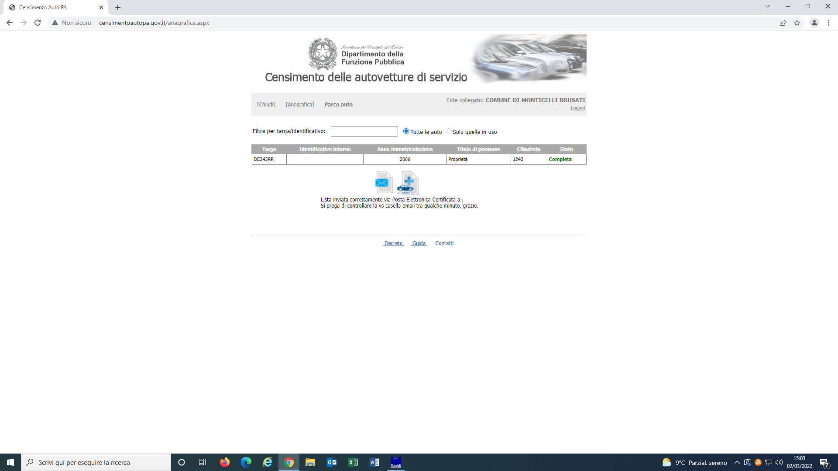This screenshot has height=471, width=838.
Task: Open Outlook from the taskbar
Action: coord(332,462)
